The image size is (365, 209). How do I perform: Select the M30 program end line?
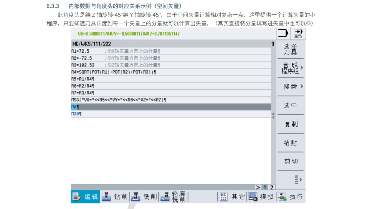click(171, 114)
